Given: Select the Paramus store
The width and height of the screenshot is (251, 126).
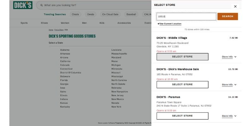Looking at the screenshot, I should (x=182, y=116).
